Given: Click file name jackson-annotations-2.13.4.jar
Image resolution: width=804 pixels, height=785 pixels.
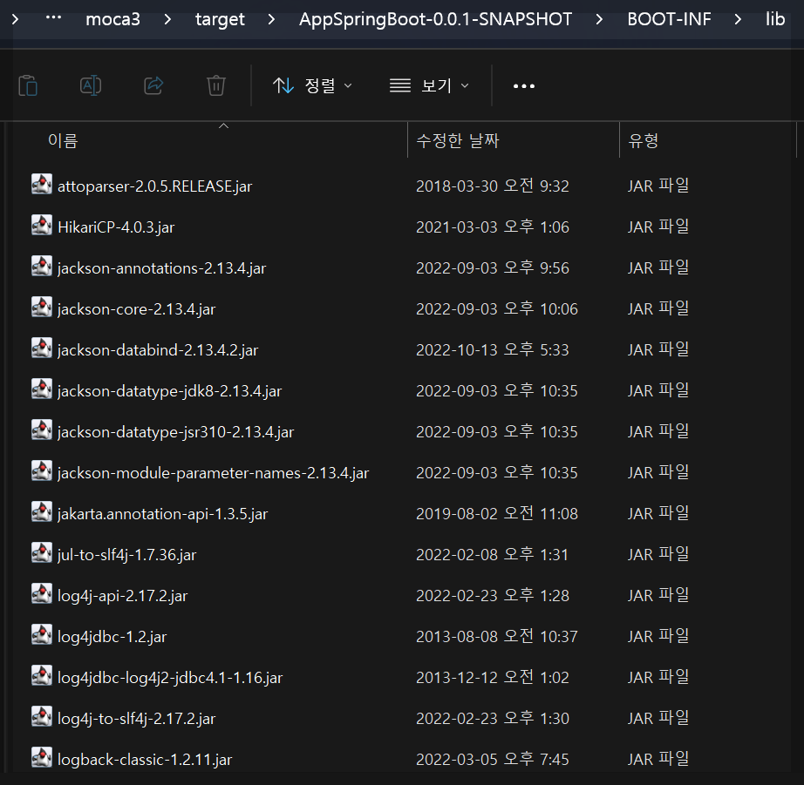Looking at the screenshot, I should pyautogui.click(x=161, y=268).
